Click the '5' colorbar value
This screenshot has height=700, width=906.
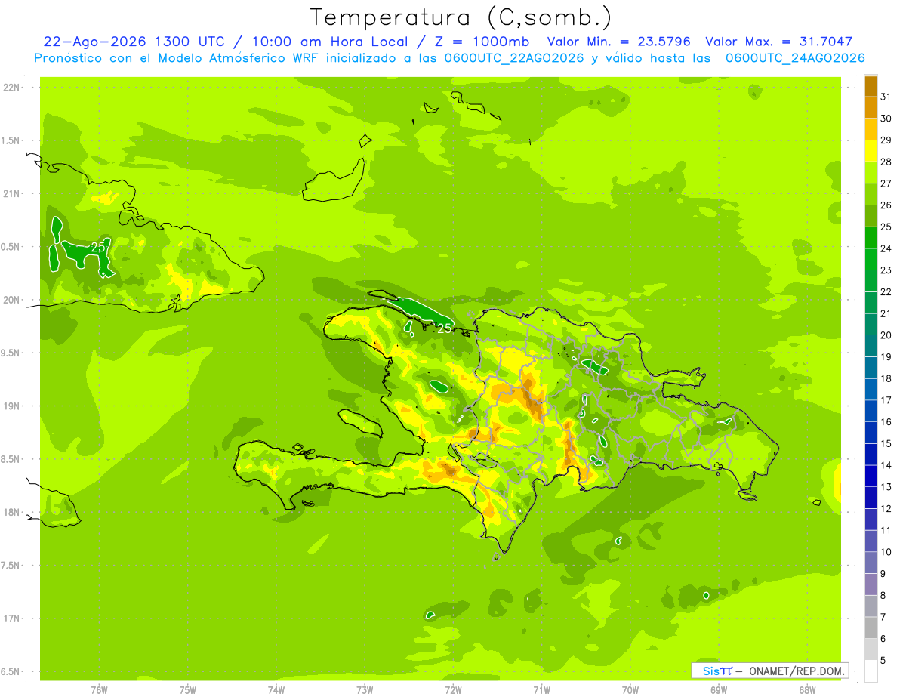point(884,660)
